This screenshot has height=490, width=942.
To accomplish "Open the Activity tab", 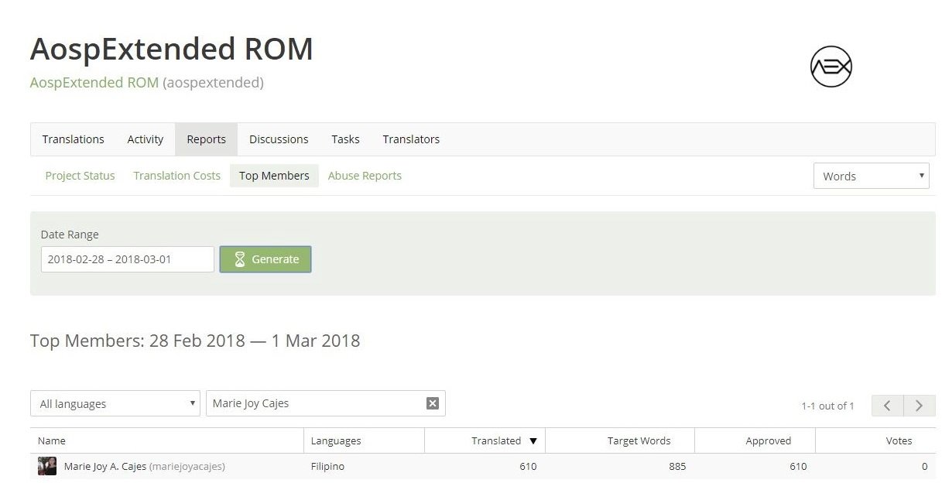I will click(146, 139).
